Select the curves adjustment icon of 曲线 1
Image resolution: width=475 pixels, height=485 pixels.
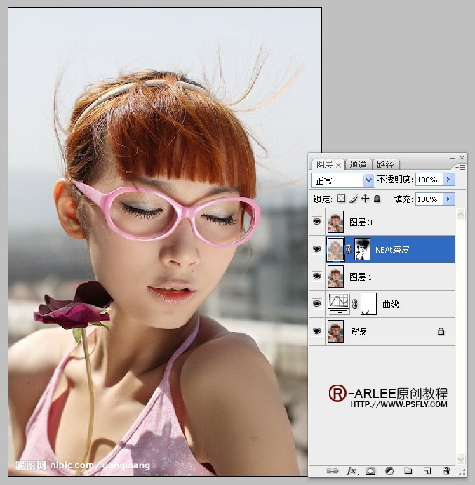[339, 303]
